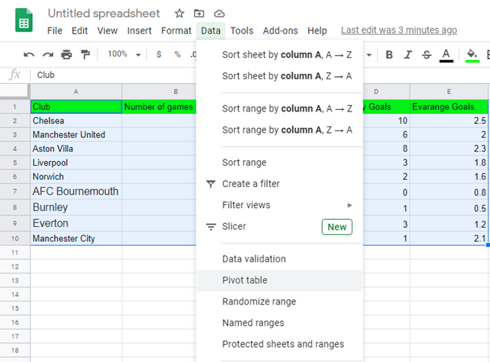Select Randomize range
The width and height of the screenshot is (490, 362).
(x=280, y=302)
